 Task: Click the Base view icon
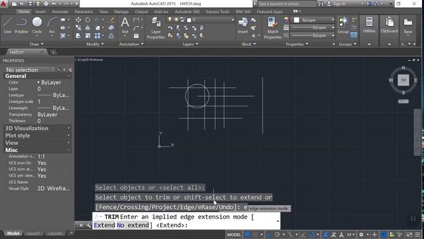click(408, 25)
